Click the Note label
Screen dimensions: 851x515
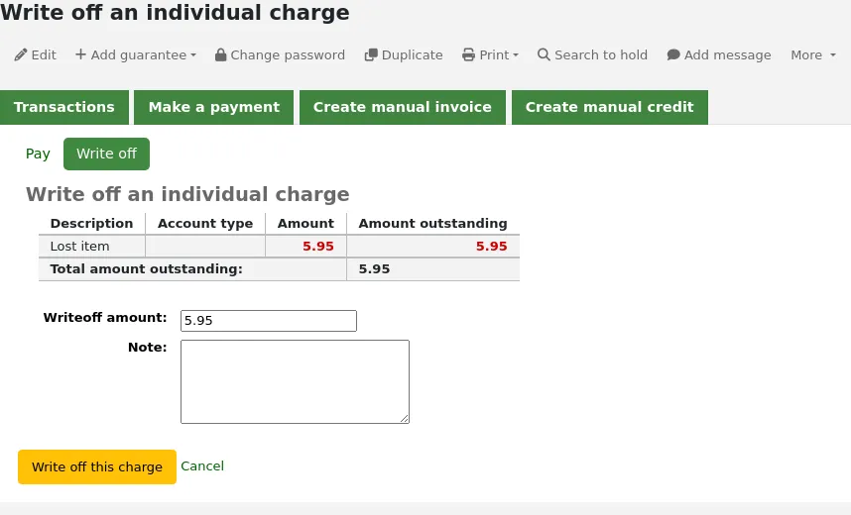point(148,347)
